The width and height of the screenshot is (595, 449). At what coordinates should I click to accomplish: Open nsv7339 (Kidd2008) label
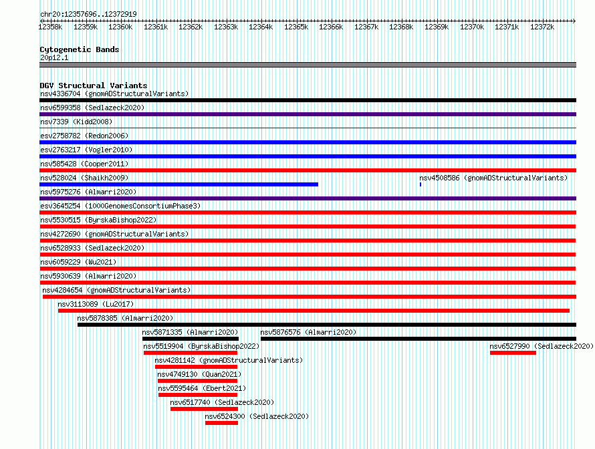coord(76,122)
